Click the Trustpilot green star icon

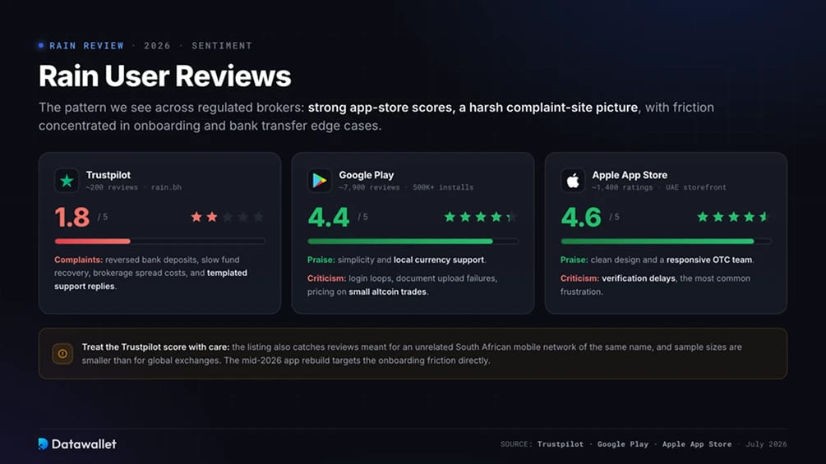[x=67, y=181]
